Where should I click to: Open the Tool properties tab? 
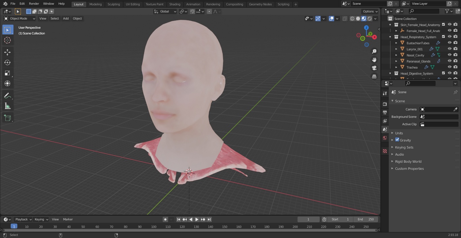click(x=385, y=94)
